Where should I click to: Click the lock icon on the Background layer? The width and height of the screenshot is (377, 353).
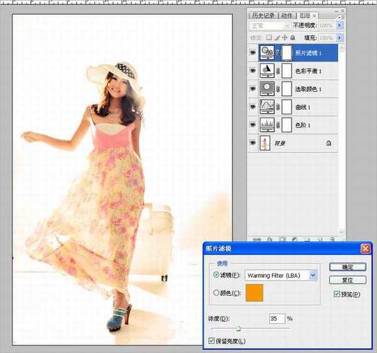328,144
